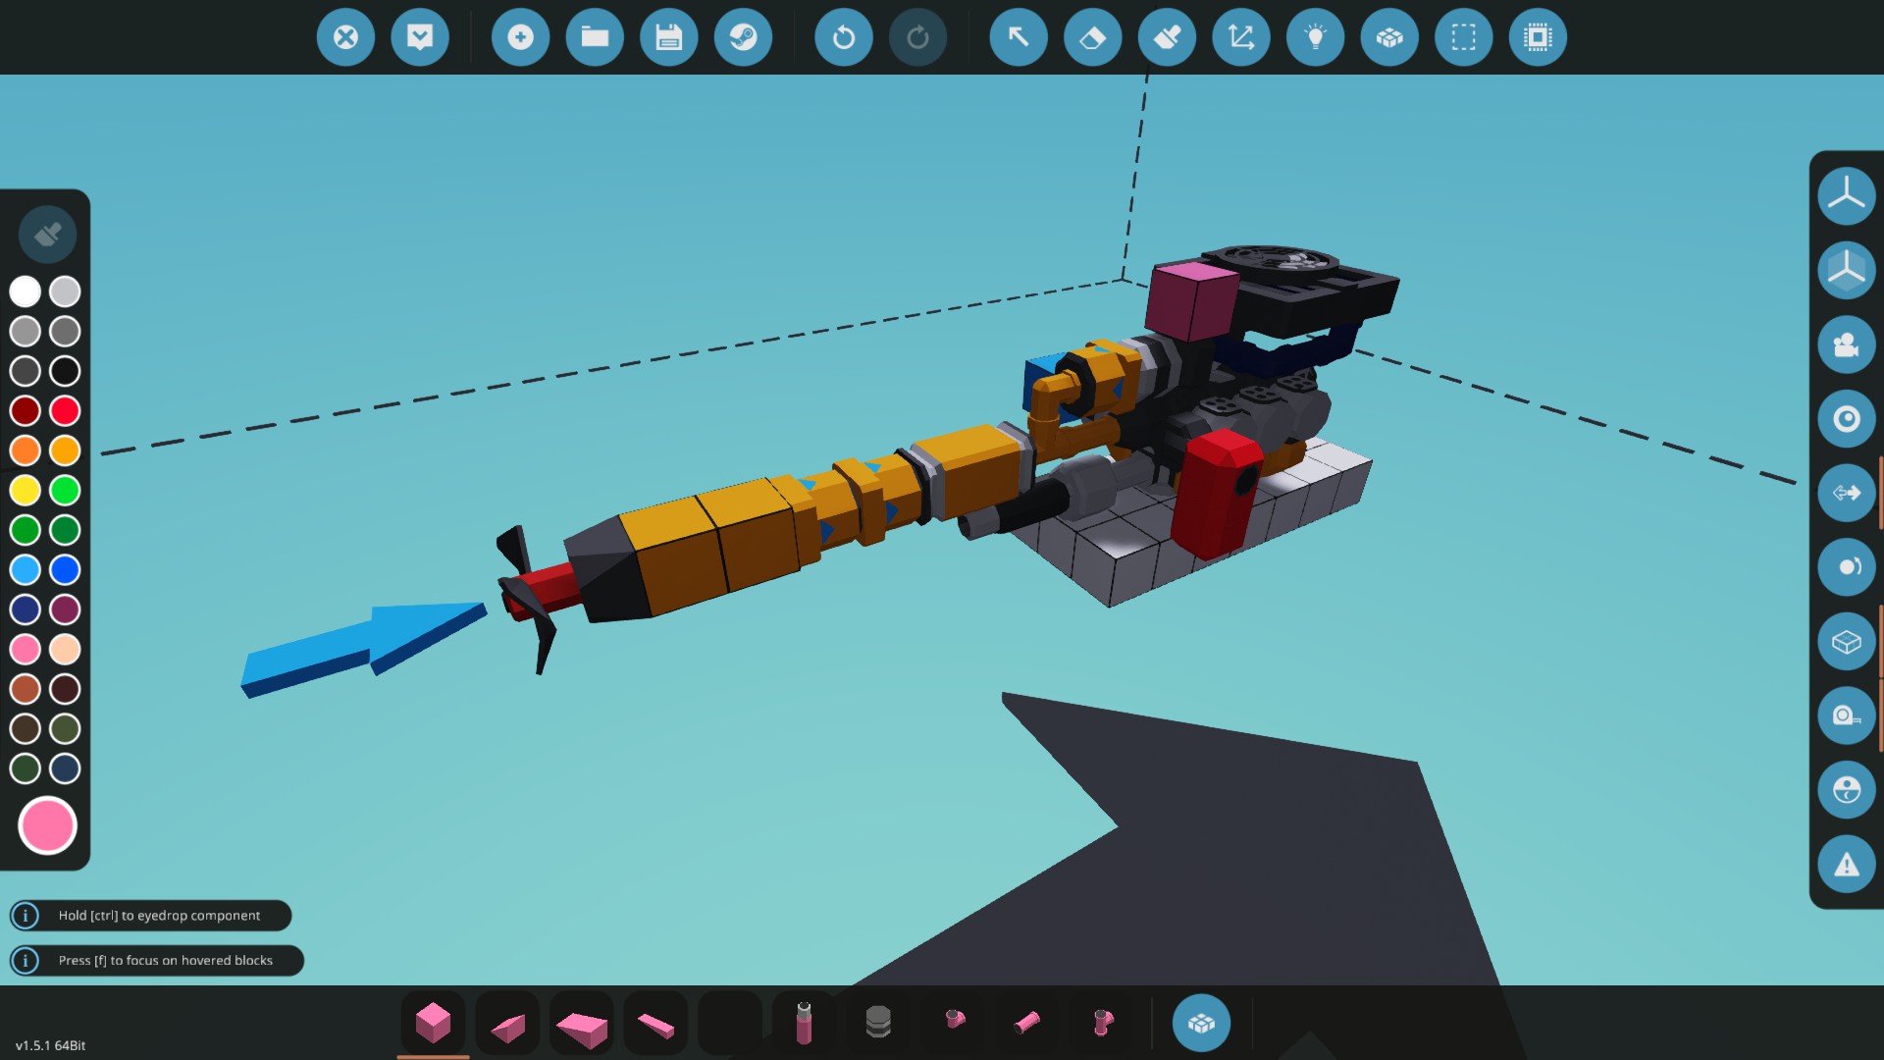Select the pink cube block in hotbar
Viewport: 1884px width, 1060px height.
(x=433, y=1023)
